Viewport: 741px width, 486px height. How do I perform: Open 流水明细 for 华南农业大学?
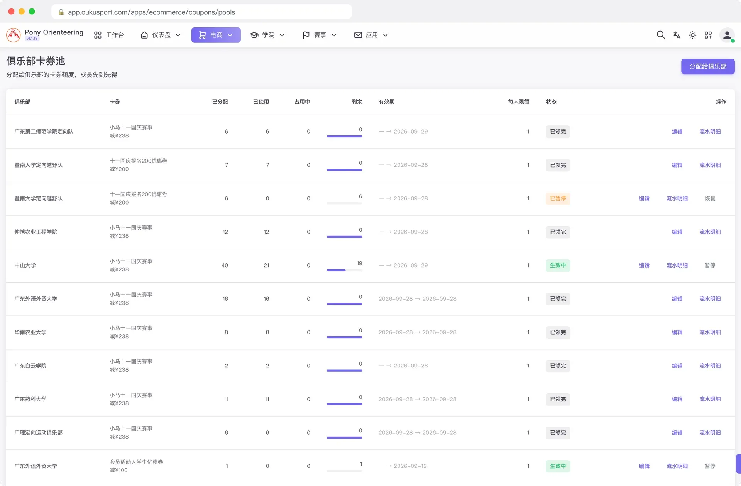(710, 332)
